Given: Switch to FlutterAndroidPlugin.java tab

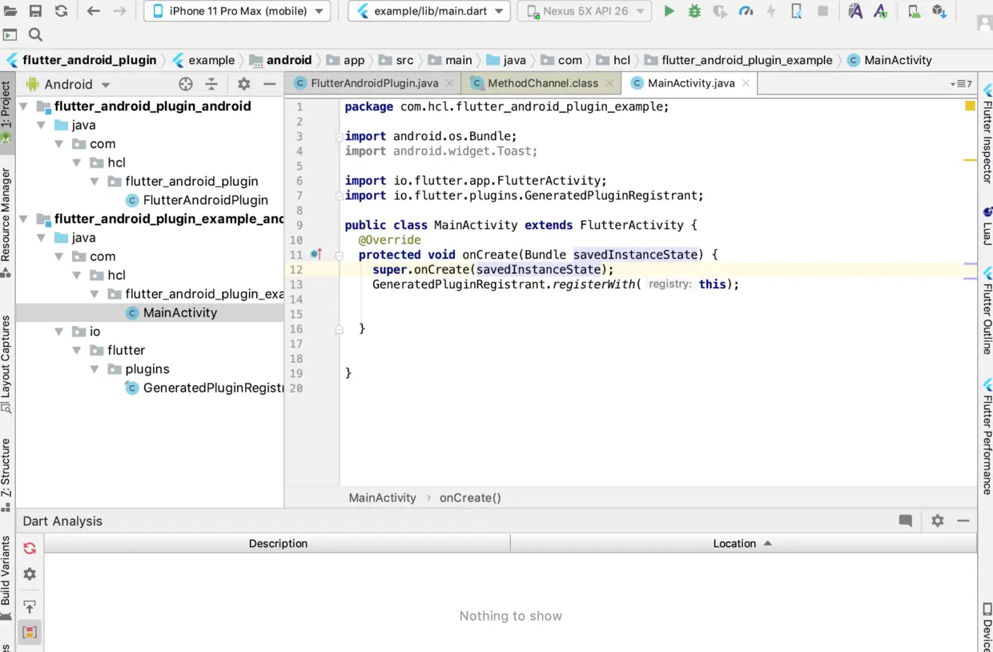Looking at the screenshot, I should click(374, 83).
